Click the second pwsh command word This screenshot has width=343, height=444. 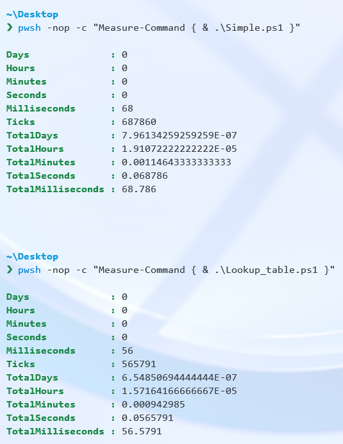pyautogui.click(x=29, y=270)
